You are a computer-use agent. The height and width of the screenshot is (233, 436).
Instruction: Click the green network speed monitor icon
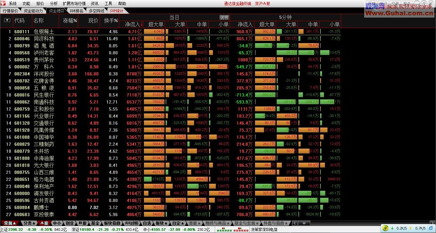pos(386,228)
